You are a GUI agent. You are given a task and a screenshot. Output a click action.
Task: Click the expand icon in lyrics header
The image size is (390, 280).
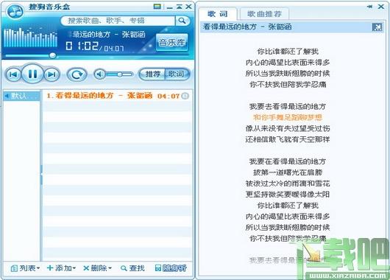[x=377, y=27]
